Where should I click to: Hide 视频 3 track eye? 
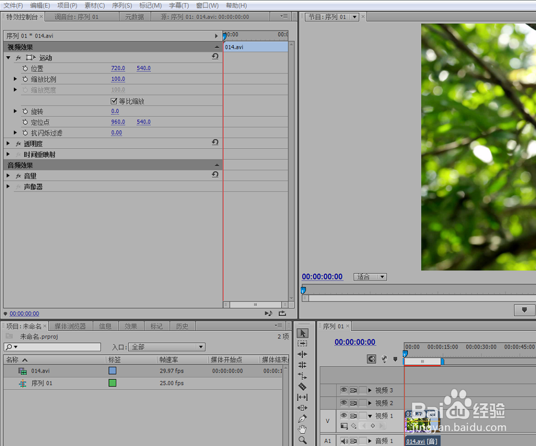(344, 390)
